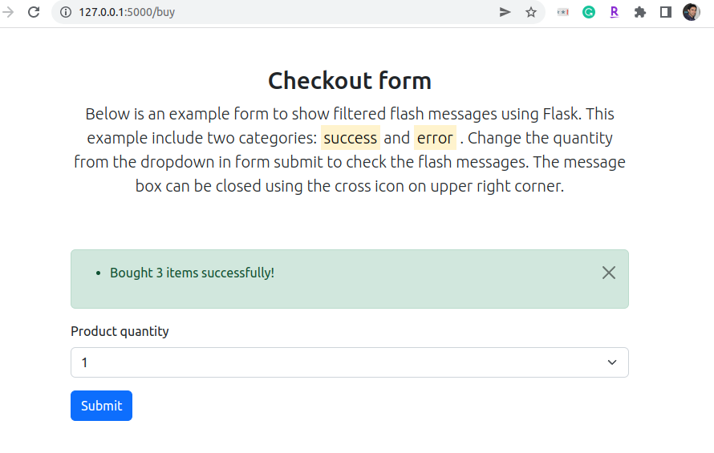The image size is (714, 453).
Task: Dismiss the success alert with the cross
Action: pyautogui.click(x=608, y=273)
